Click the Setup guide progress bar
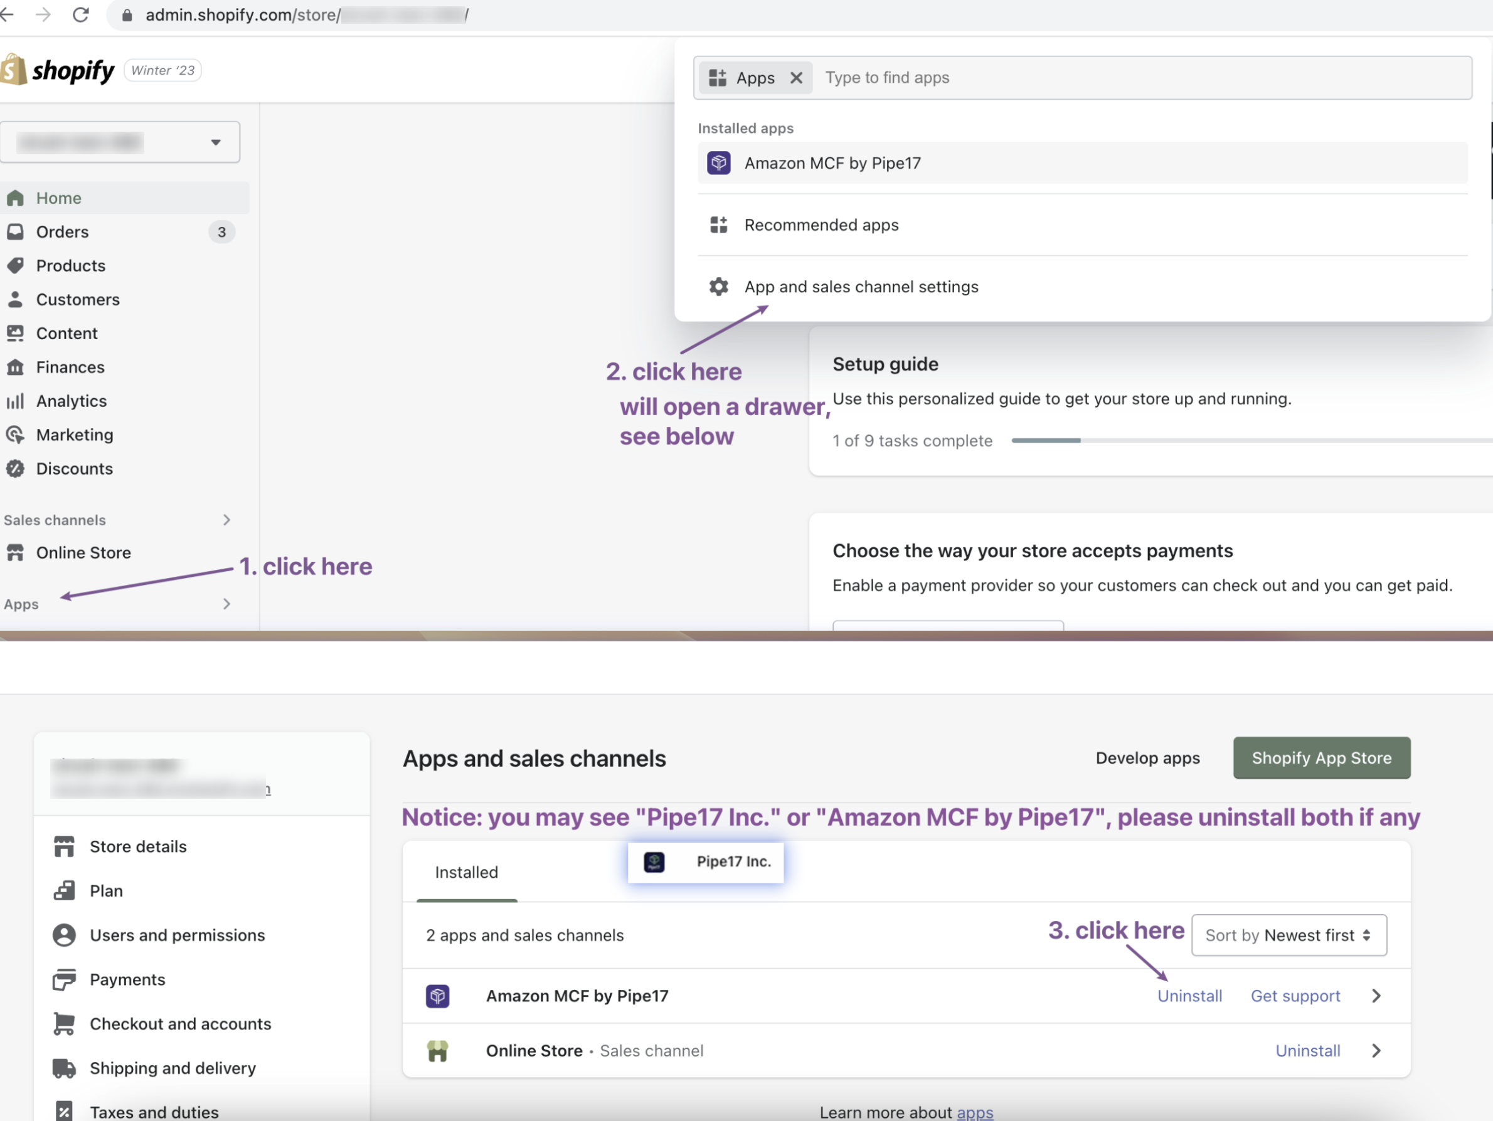This screenshot has width=1493, height=1121. 1252,441
